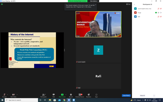Collapse the Participants panel chevron

[134, 4]
